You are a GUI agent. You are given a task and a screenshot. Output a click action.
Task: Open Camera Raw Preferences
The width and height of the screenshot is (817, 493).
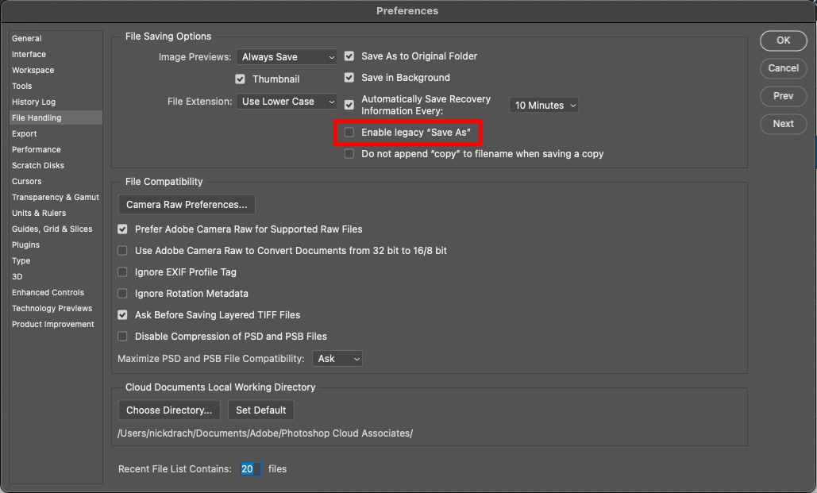tap(186, 204)
